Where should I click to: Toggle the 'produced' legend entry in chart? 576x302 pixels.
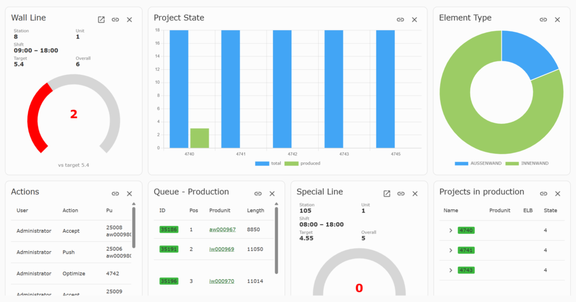[303, 164]
